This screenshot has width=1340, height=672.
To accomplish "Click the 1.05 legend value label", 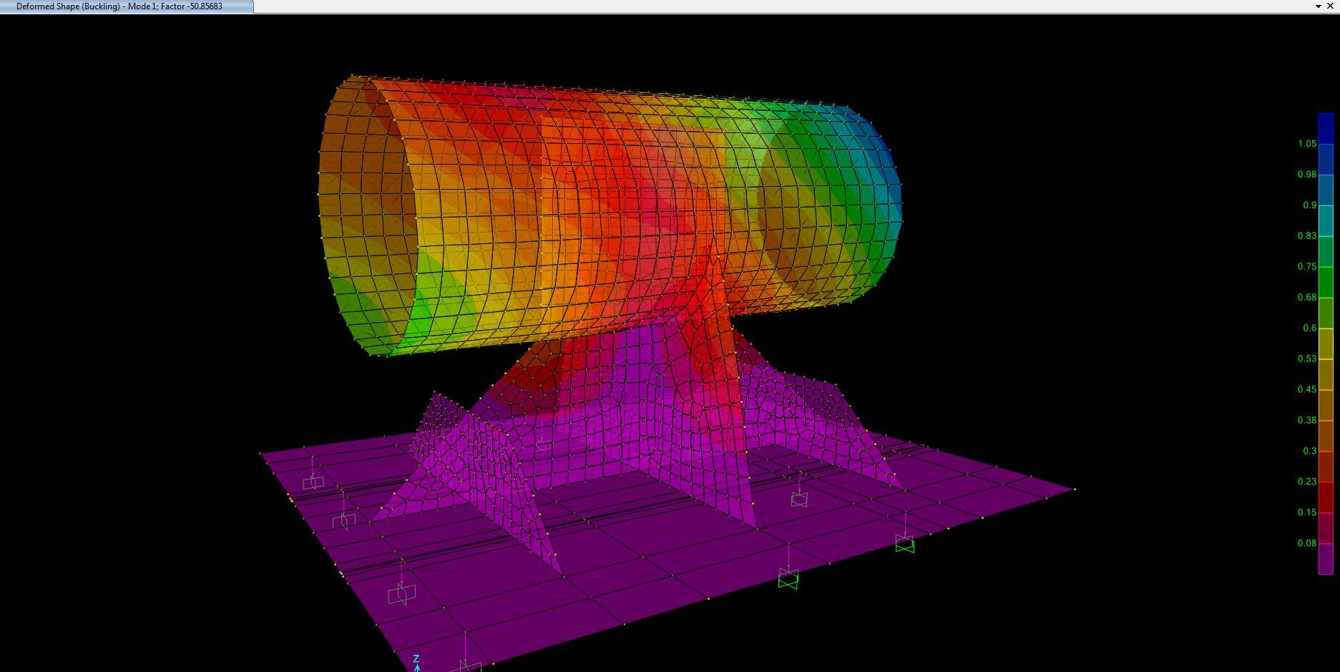I will point(1306,144).
